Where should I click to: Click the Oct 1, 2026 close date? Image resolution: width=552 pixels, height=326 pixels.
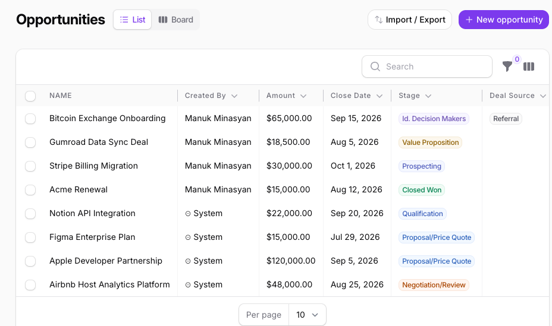353,166
